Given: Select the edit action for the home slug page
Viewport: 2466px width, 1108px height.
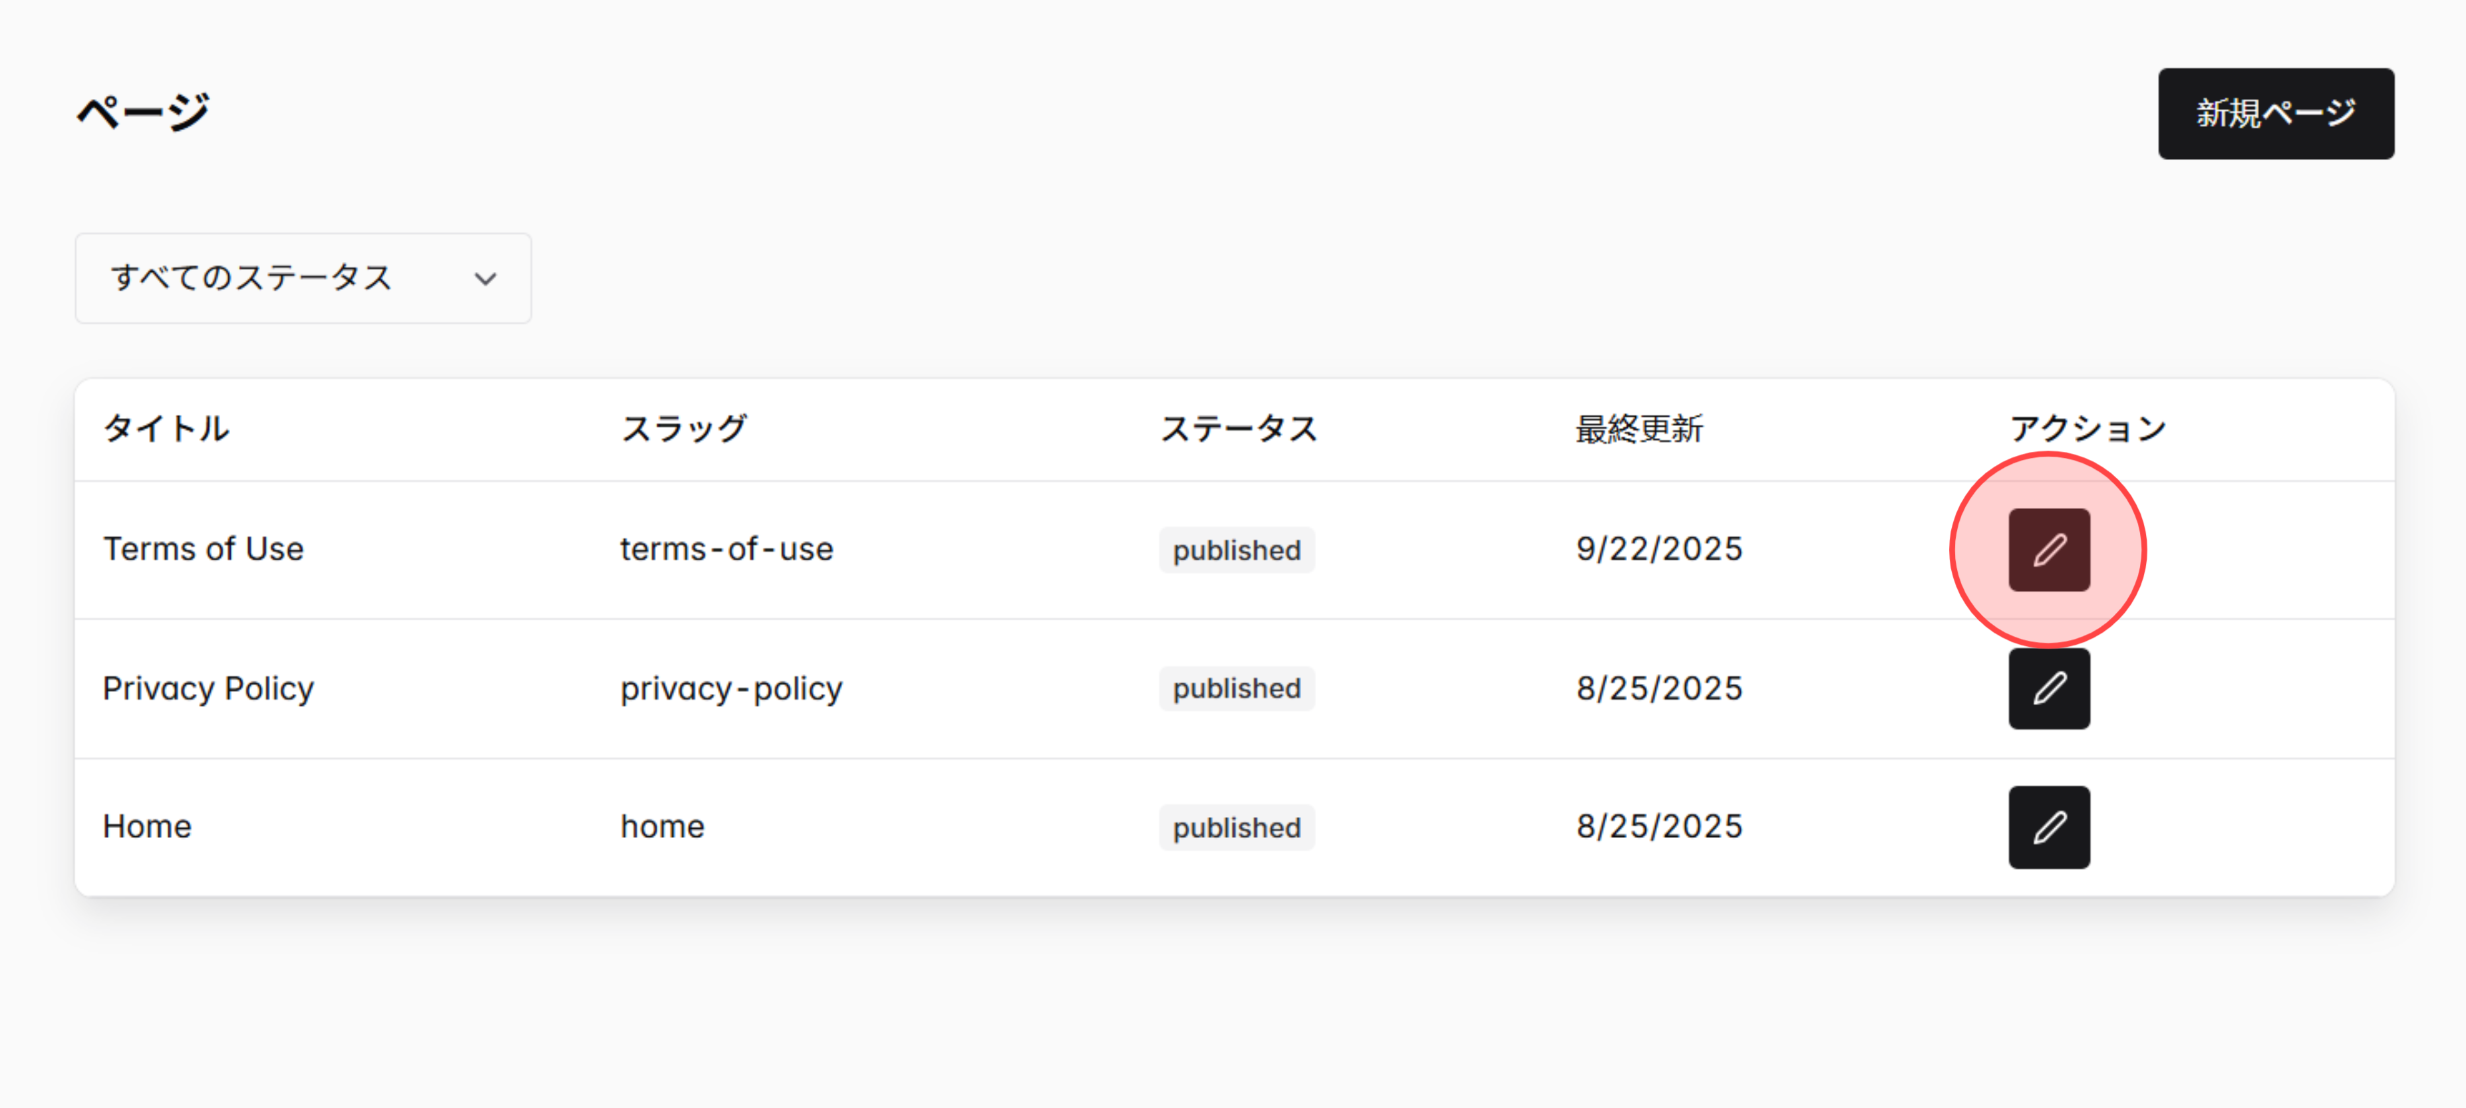Looking at the screenshot, I should coord(2049,827).
